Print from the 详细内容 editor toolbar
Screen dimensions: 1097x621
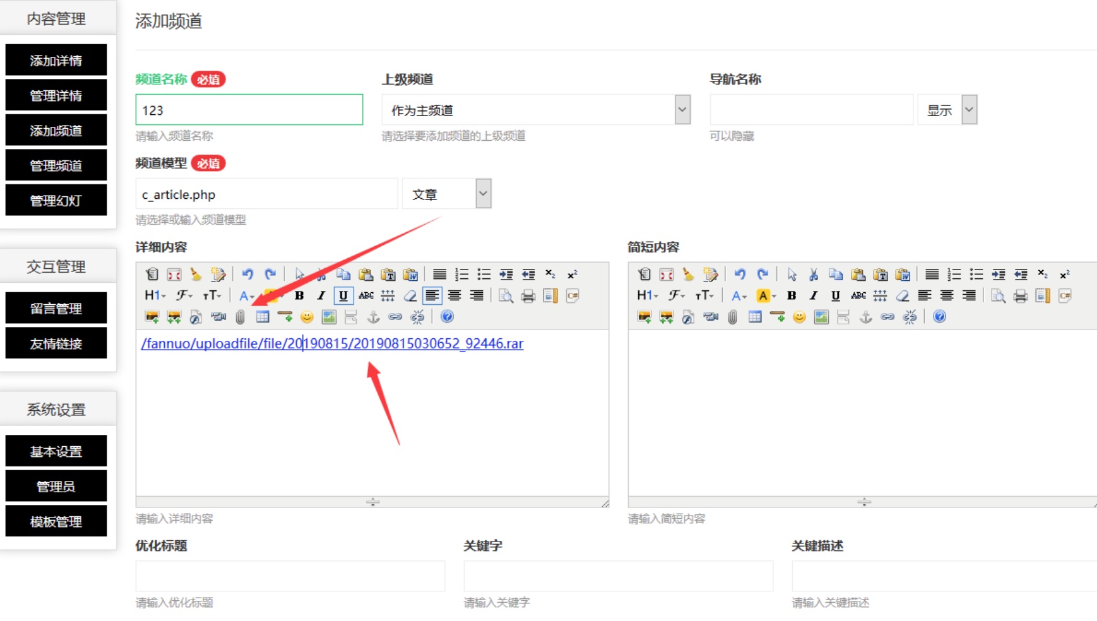pos(528,296)
